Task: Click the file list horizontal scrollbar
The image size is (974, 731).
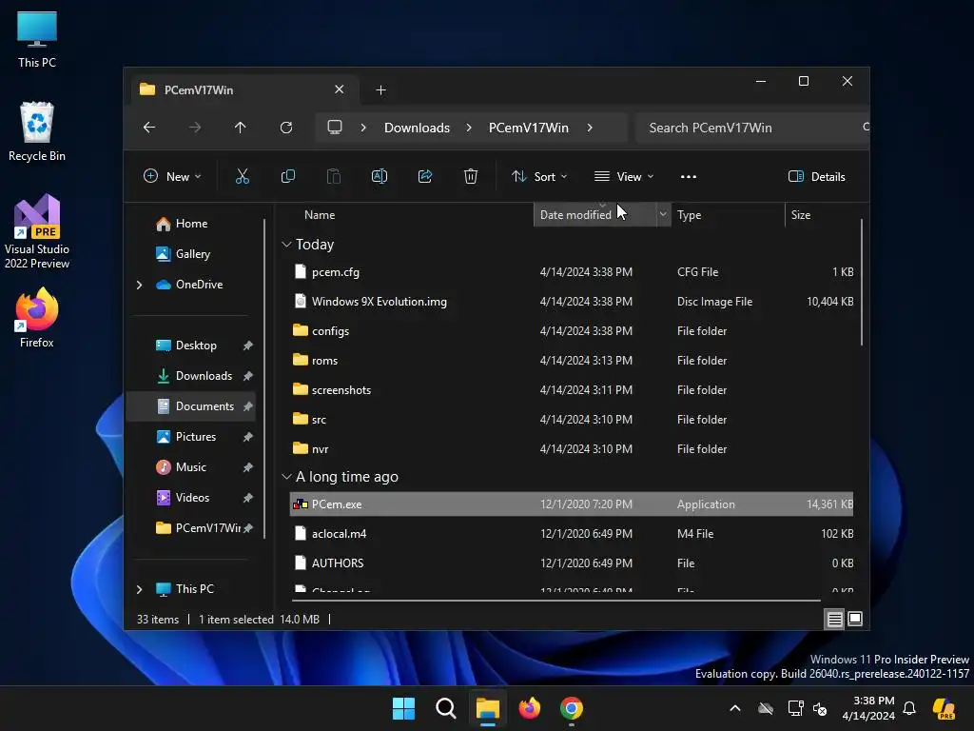Action: [555, 601]
